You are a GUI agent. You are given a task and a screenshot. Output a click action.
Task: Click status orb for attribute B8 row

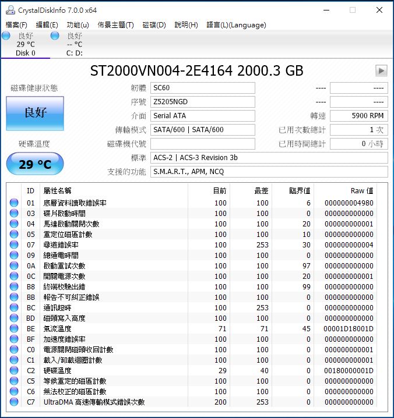[x=14, y=286]
